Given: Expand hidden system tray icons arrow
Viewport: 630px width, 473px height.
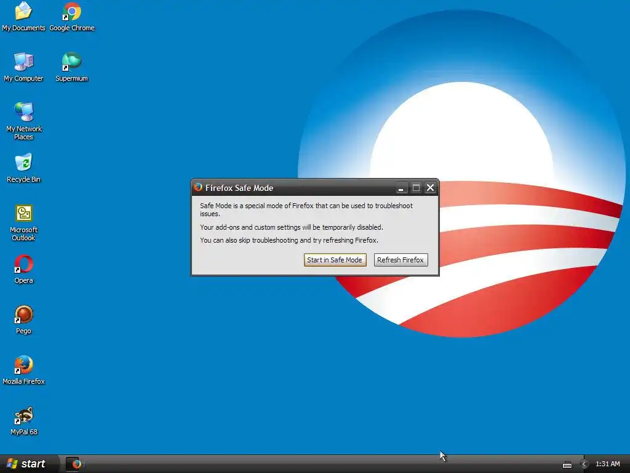Looking at the screenshot, I should coord(584,464).
